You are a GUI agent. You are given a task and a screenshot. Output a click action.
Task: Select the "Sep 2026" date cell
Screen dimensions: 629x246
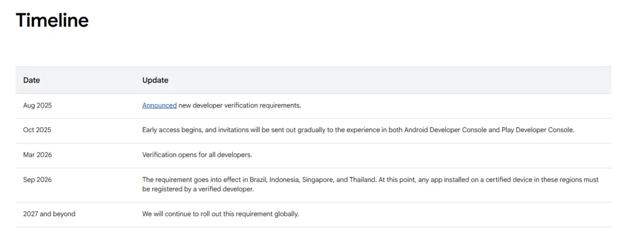37,180
